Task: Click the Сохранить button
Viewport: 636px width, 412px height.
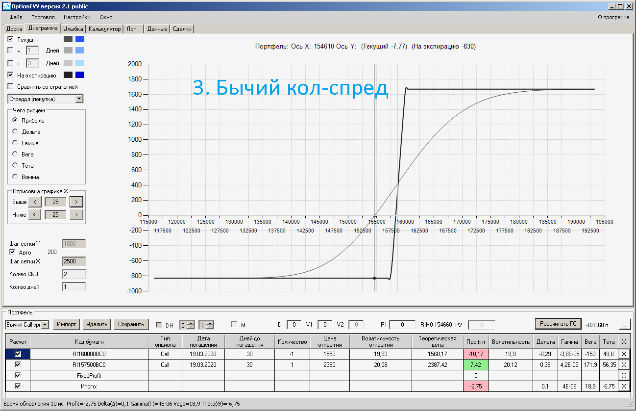Action: click(x=131, y=324)
